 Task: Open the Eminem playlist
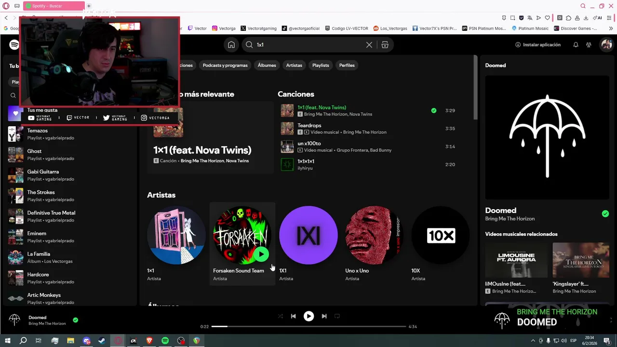70,237
